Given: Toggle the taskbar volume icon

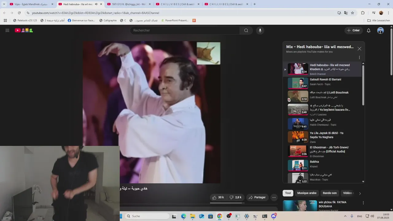Looking at the screenshot, I should coord(372,216).
